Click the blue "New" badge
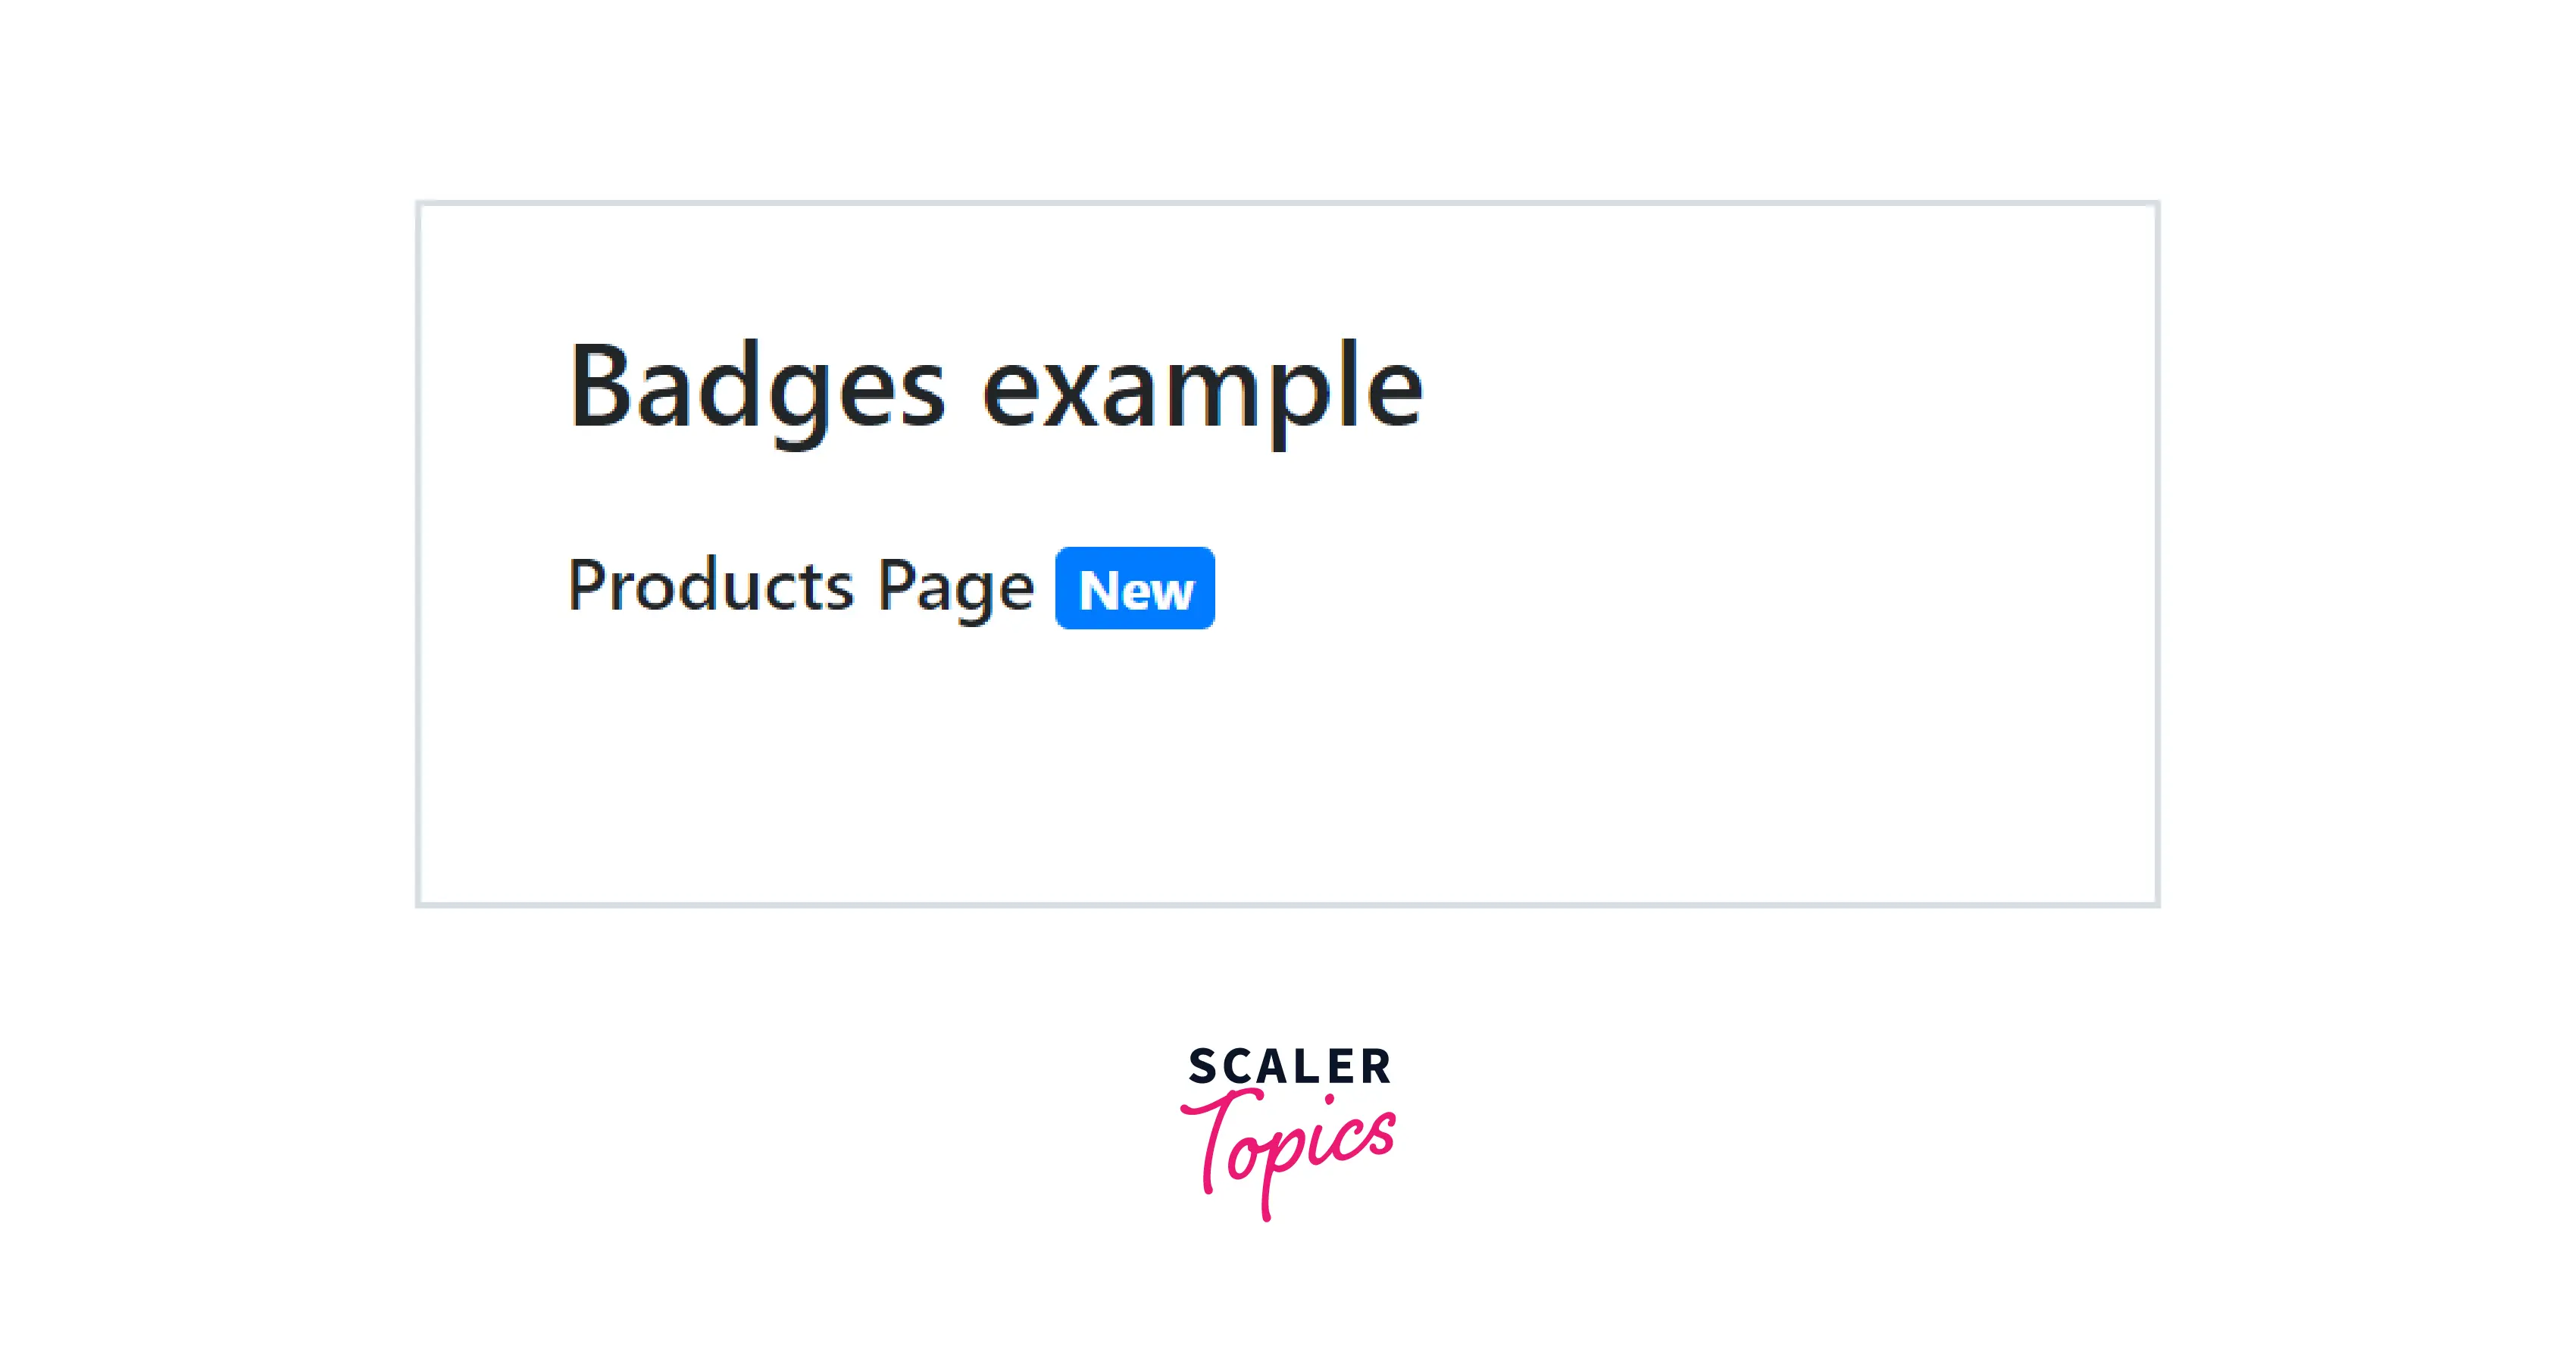2576x1367 pixels. (1135, 588)
